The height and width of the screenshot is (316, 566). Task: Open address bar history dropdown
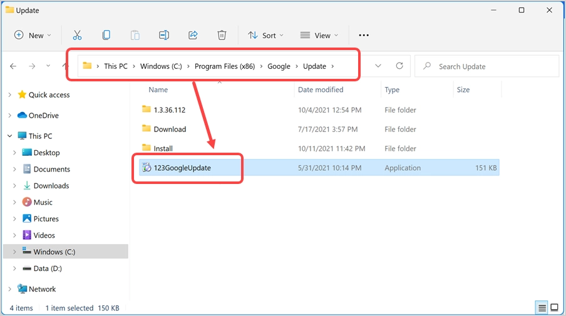(378, 66)
